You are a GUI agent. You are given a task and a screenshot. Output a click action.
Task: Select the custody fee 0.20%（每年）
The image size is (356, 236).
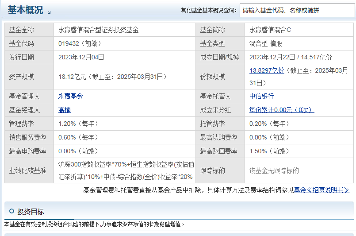pos(269,124)
